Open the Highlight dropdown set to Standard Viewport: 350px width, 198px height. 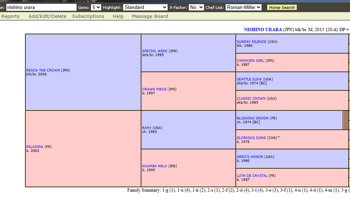pyautogui.click(x=145, y=8)
